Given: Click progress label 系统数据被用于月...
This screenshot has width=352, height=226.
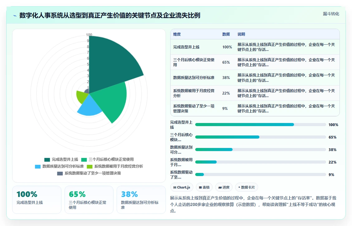Looking at the screenshot, I should pyautogui.click(x=181, y=162).
